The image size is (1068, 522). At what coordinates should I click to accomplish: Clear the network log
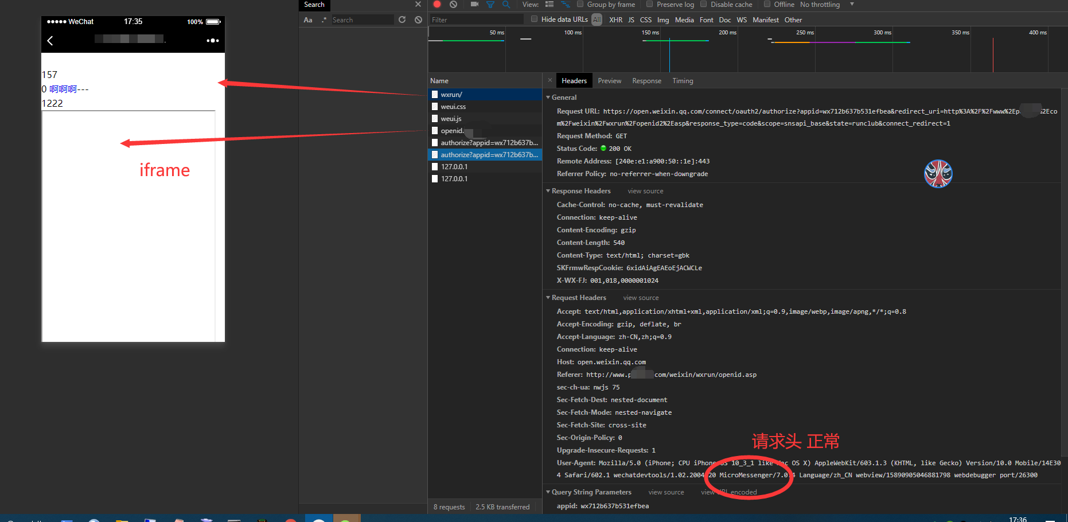453,4
